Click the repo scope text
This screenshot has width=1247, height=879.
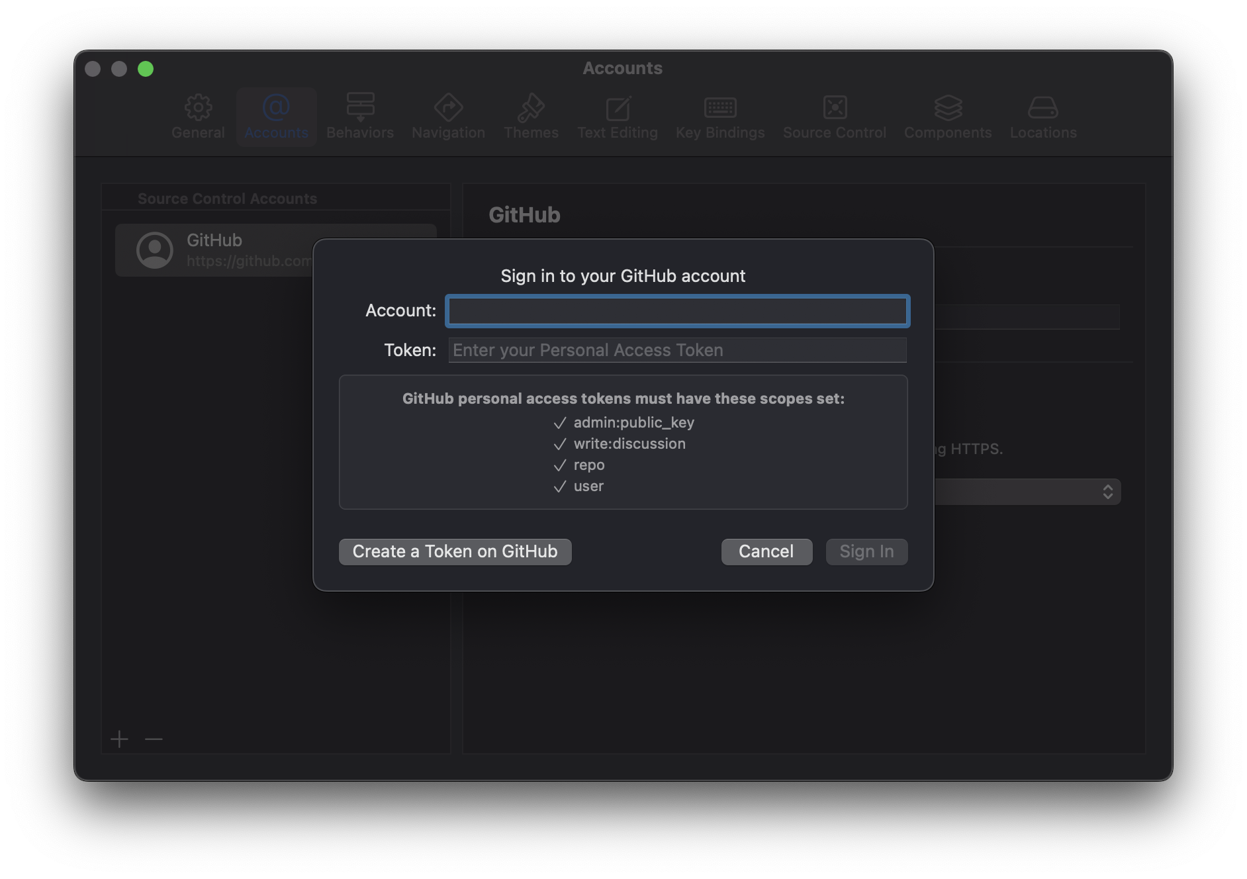pyautogui.click(x=589, y=465)
